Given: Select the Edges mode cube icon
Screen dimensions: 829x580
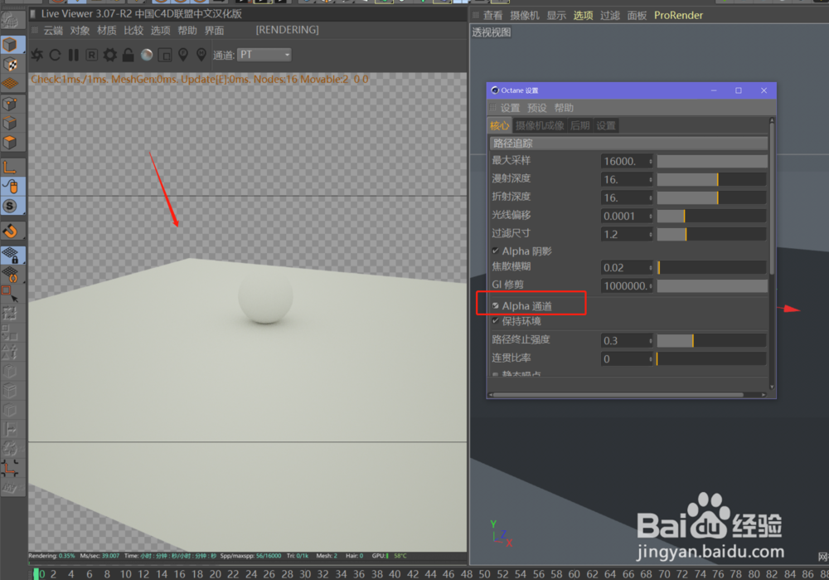Looking at the screenshot, I should [x=10, y=124].
